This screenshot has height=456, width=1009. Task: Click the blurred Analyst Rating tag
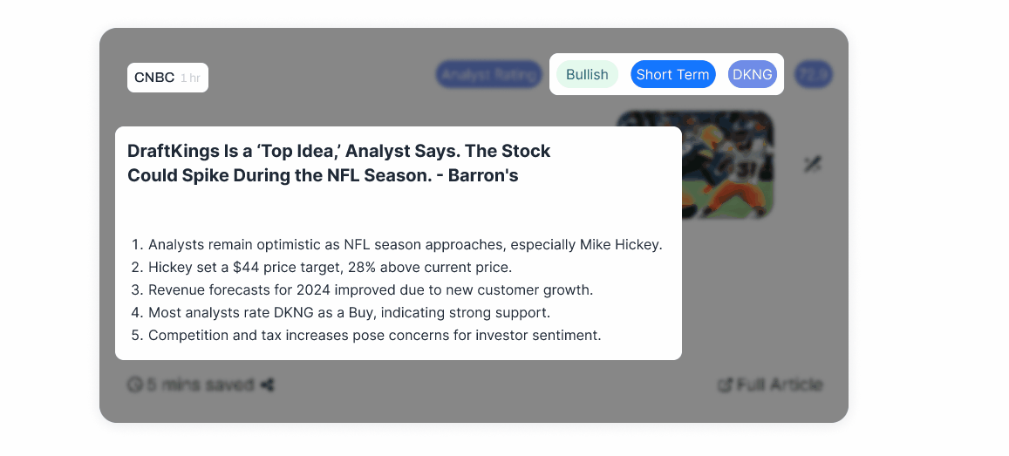click(489, 75)
